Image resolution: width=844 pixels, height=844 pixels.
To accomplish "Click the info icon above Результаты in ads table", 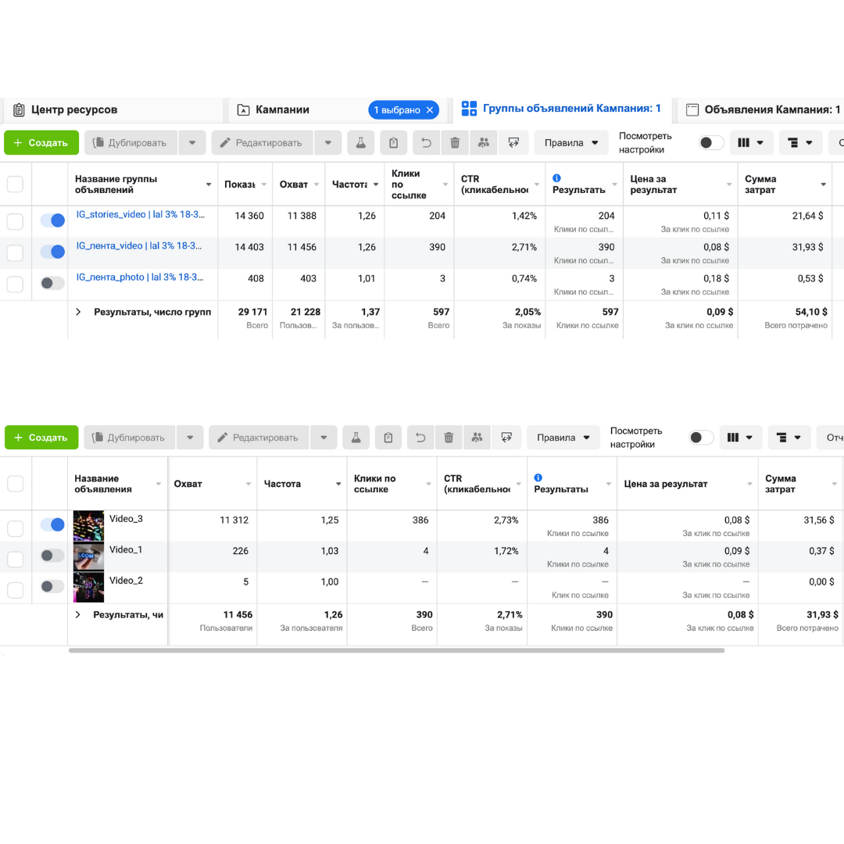I will tap(538, 477).
